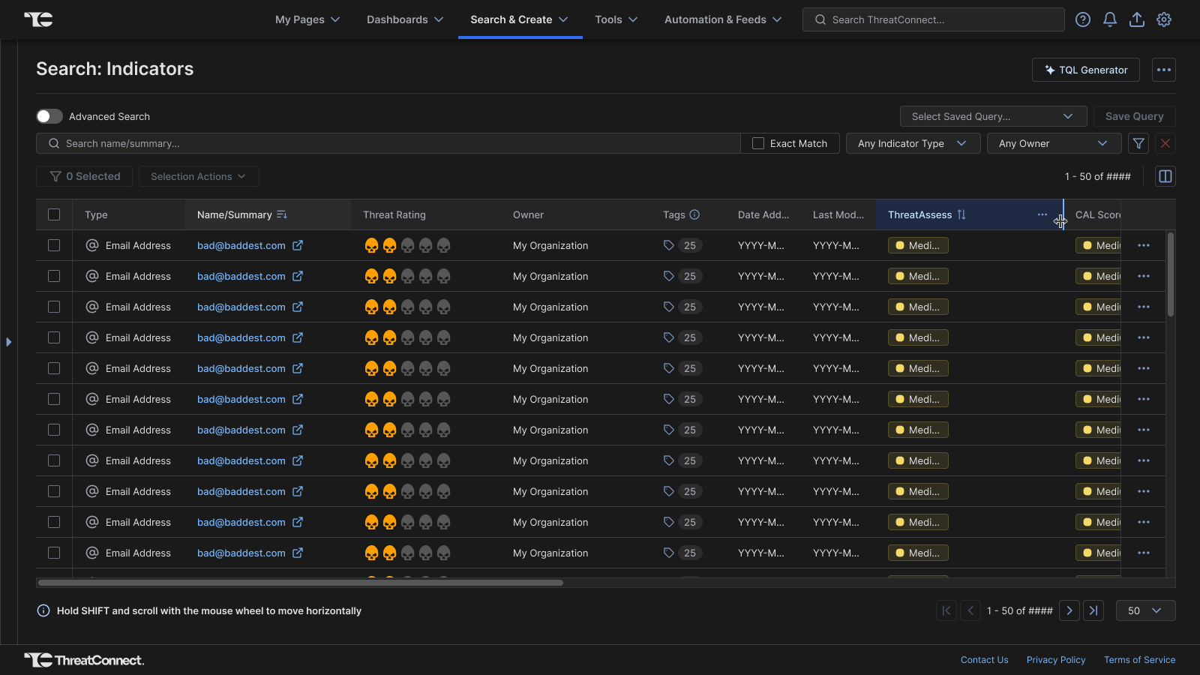Click the help question mark icon
This screenshot has width=1200, height=675.
[x=1082, y=19]
